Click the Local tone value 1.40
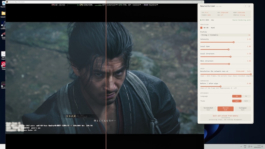The image size is (265, 149). point(249,47)
